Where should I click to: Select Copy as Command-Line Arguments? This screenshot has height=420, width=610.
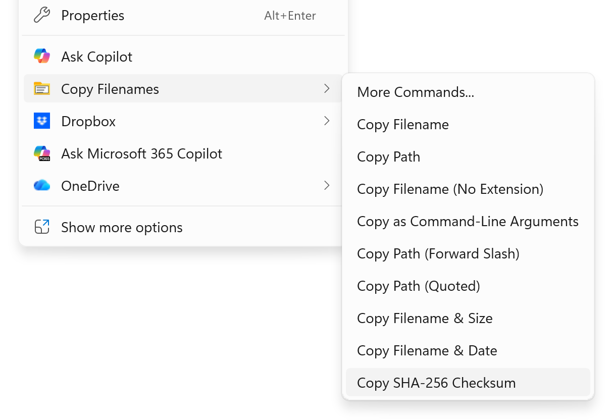pyautogui.click(x=468, y=222)
